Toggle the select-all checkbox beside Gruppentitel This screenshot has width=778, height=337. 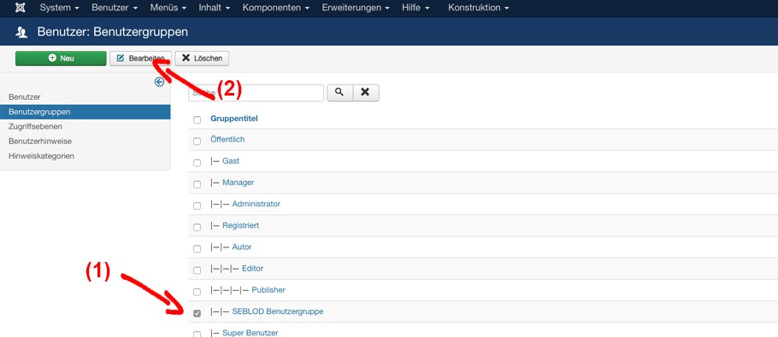tap(197, 119)
